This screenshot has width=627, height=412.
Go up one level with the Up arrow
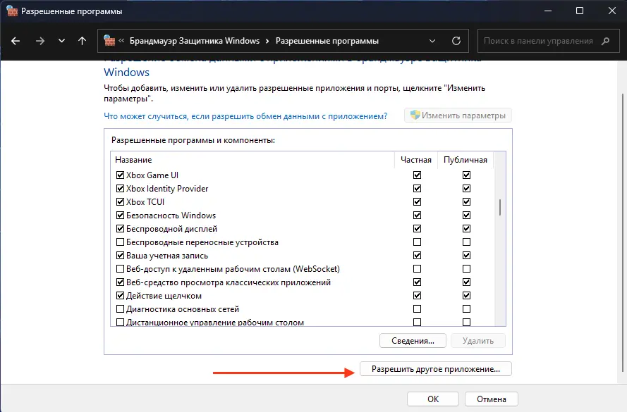83,41
